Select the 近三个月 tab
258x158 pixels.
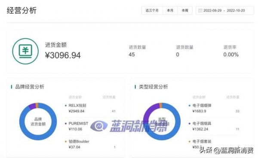[x=152, y=10]
